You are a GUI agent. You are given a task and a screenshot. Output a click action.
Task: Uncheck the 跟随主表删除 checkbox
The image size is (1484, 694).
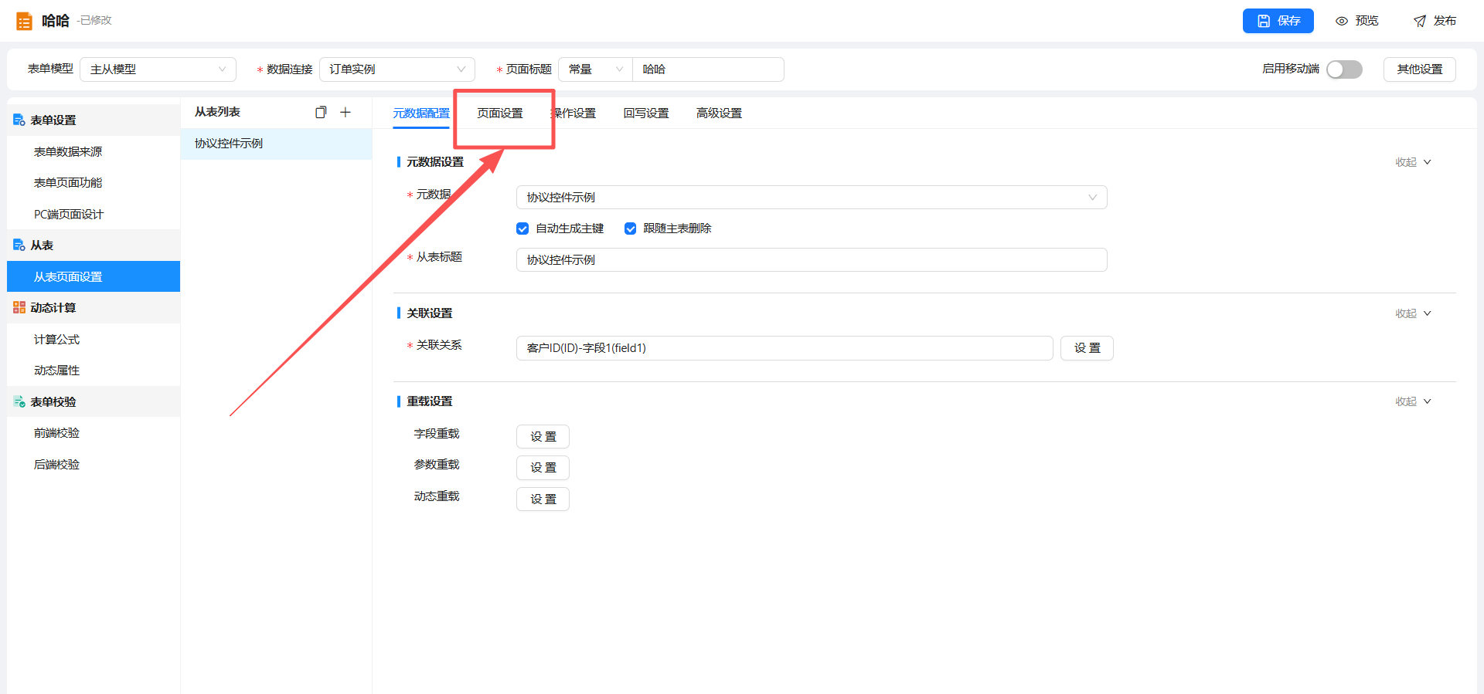[631, 229]
